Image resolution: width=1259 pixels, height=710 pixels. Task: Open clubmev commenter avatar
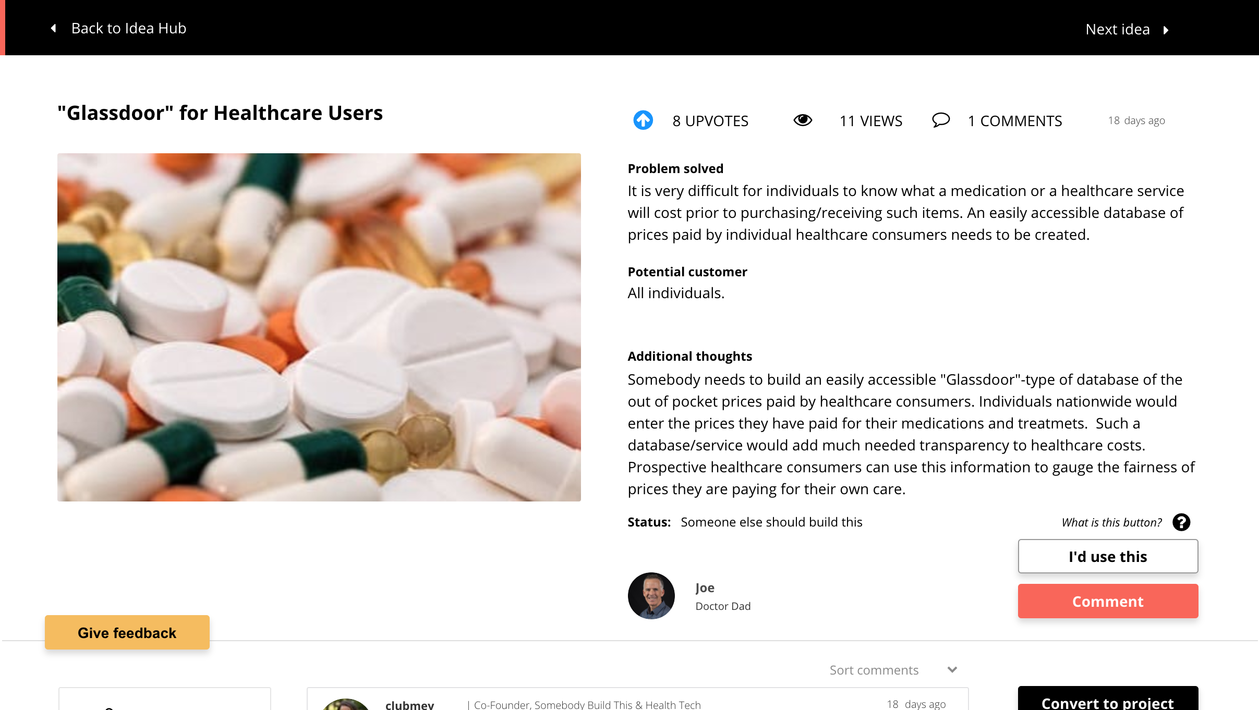(x=346, y=704)
